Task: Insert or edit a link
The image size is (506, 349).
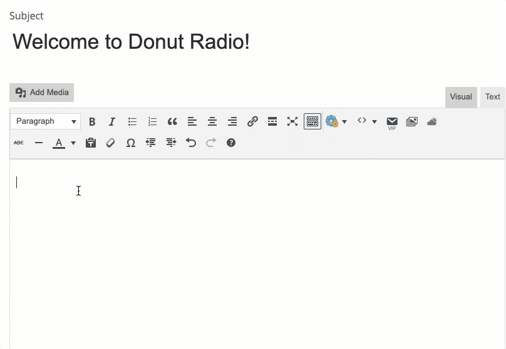Action: pos(252,121)
